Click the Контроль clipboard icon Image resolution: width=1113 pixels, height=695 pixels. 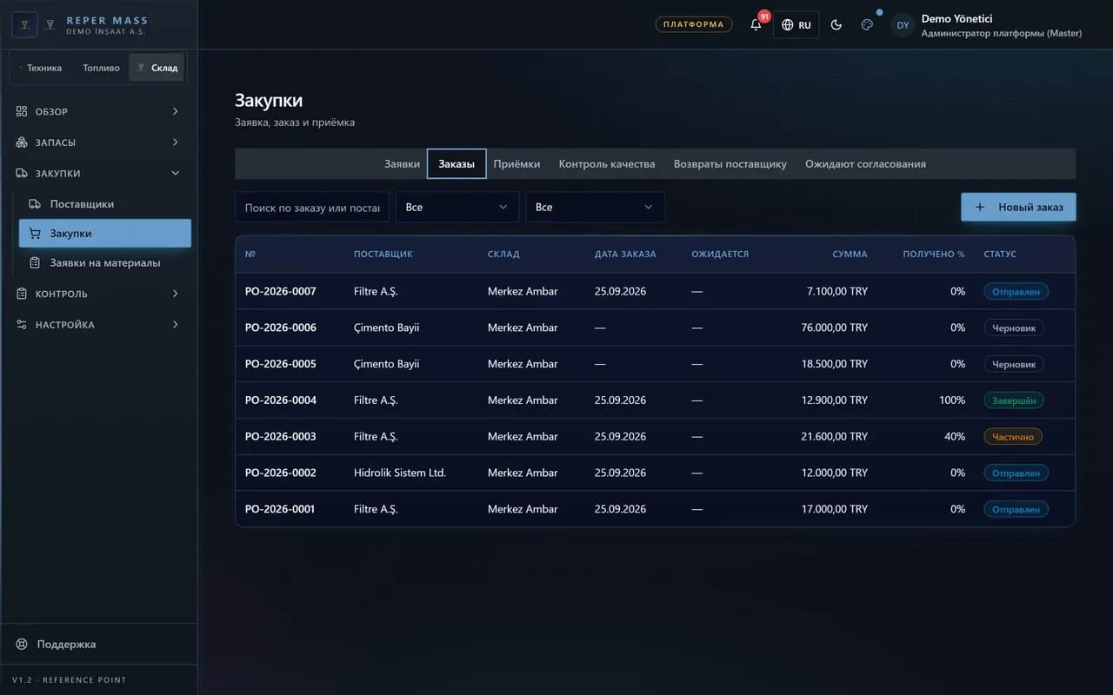[22, 294]
